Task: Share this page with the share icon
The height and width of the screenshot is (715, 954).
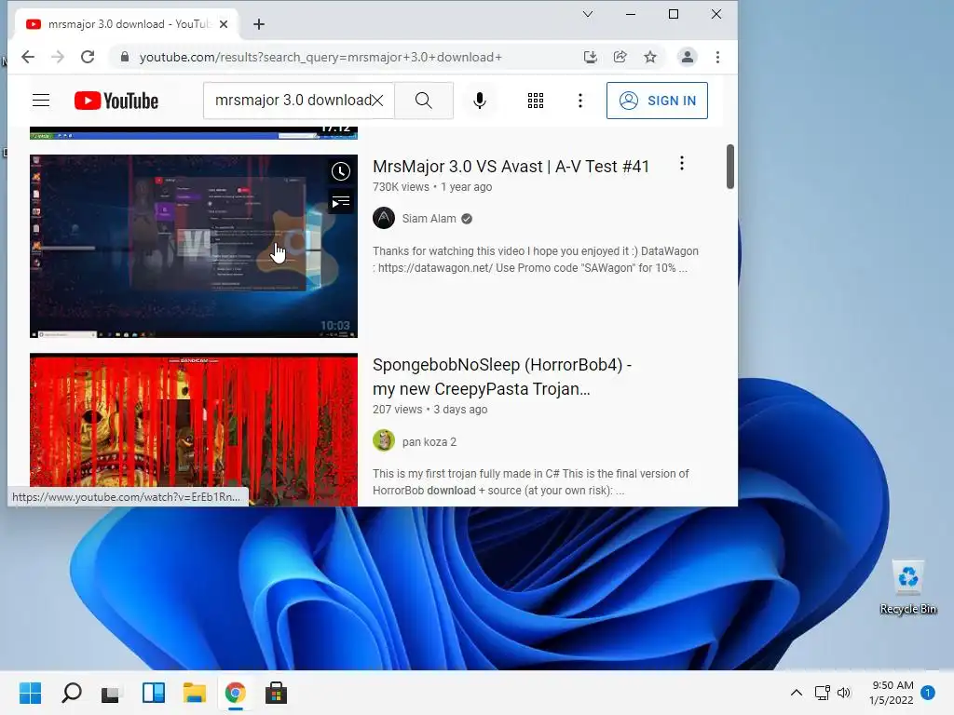Action: coord(620,57)
